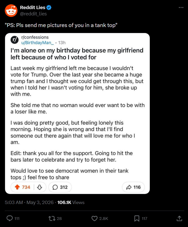Open the @reddit_lies handle link
The width and height of the screenshot is (188, 227).
coord(33,14)
